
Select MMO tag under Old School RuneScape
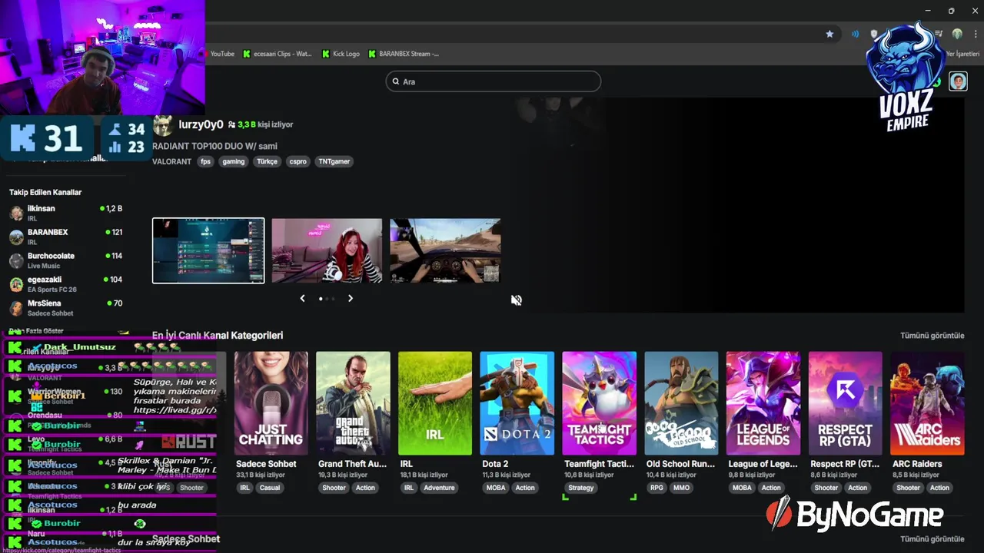tap(681, 488)
